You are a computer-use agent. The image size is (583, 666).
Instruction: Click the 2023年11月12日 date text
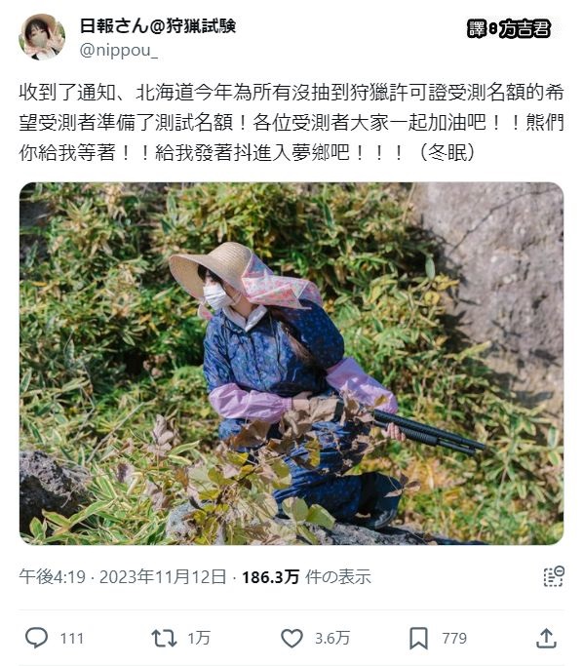(x=163, y=577)
